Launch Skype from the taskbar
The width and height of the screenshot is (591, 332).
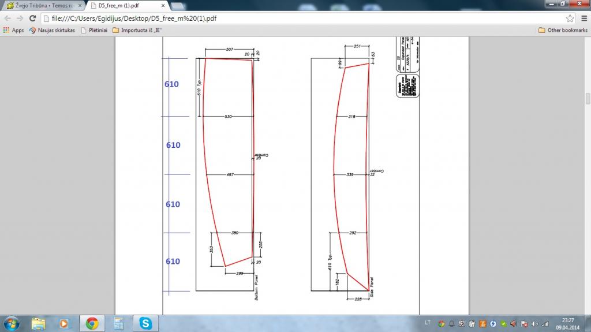point(145,323)
